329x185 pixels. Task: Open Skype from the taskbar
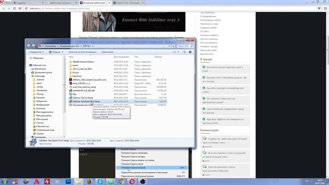(100, 181)
